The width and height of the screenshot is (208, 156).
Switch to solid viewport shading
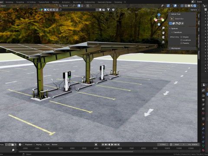point(189,6)
